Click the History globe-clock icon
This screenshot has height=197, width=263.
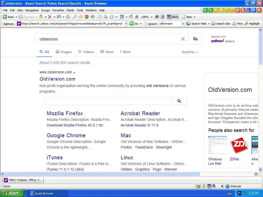pos(92,17)
